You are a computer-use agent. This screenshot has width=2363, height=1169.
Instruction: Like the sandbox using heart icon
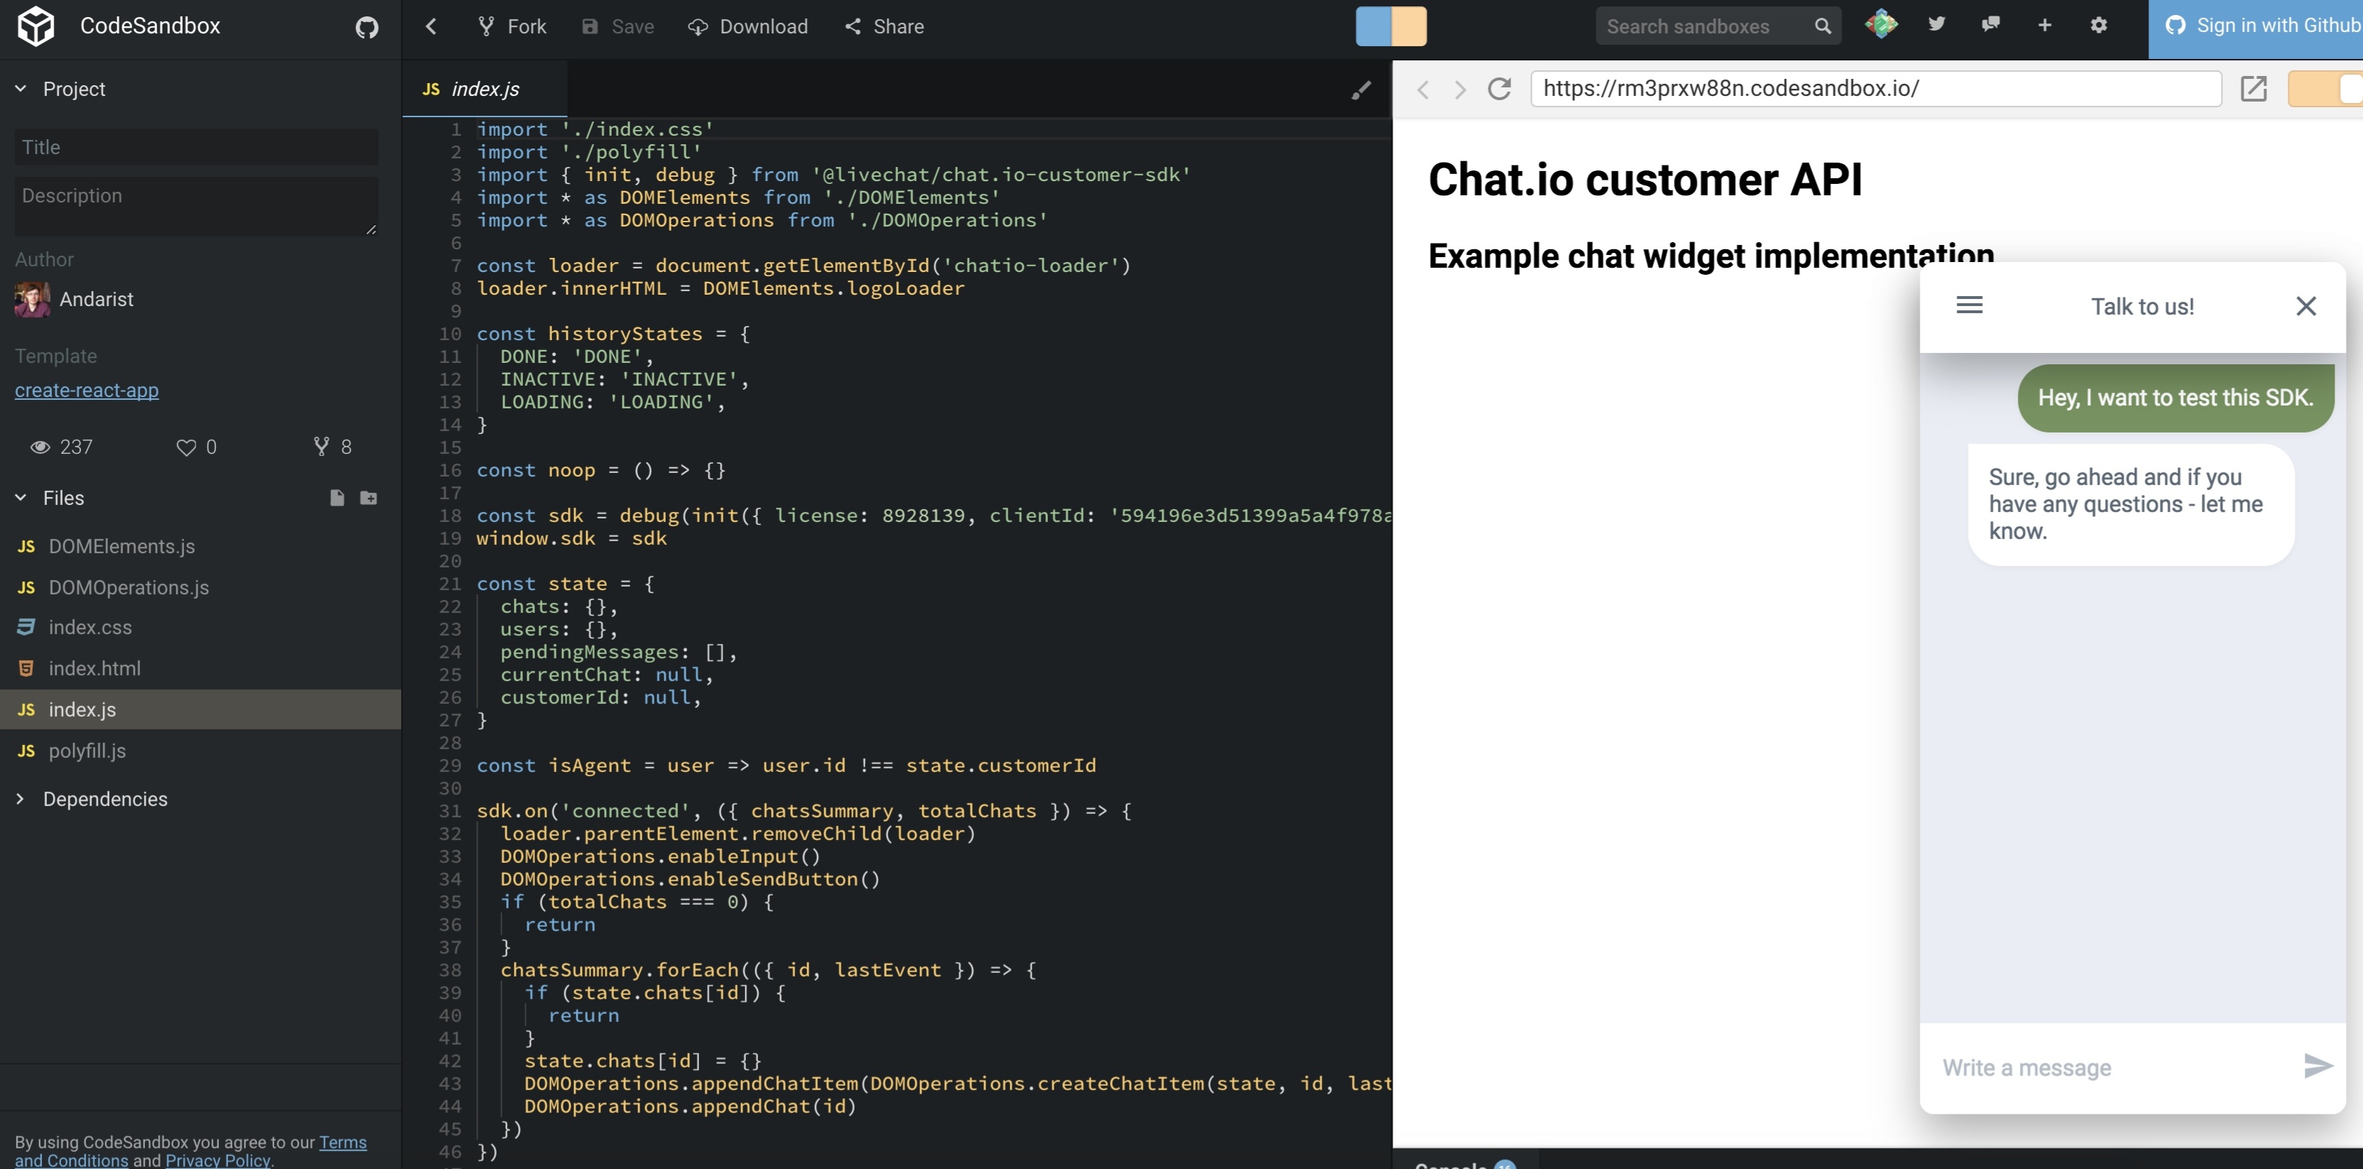point(186,447)
